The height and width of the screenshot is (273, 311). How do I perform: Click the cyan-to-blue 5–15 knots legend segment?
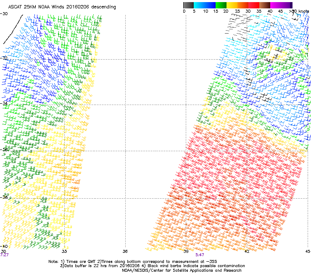(x=205, y=5)
